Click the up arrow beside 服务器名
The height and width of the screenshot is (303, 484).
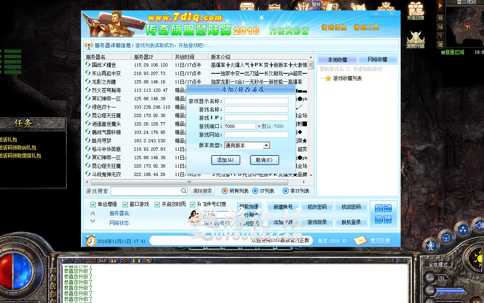(93, 214)
